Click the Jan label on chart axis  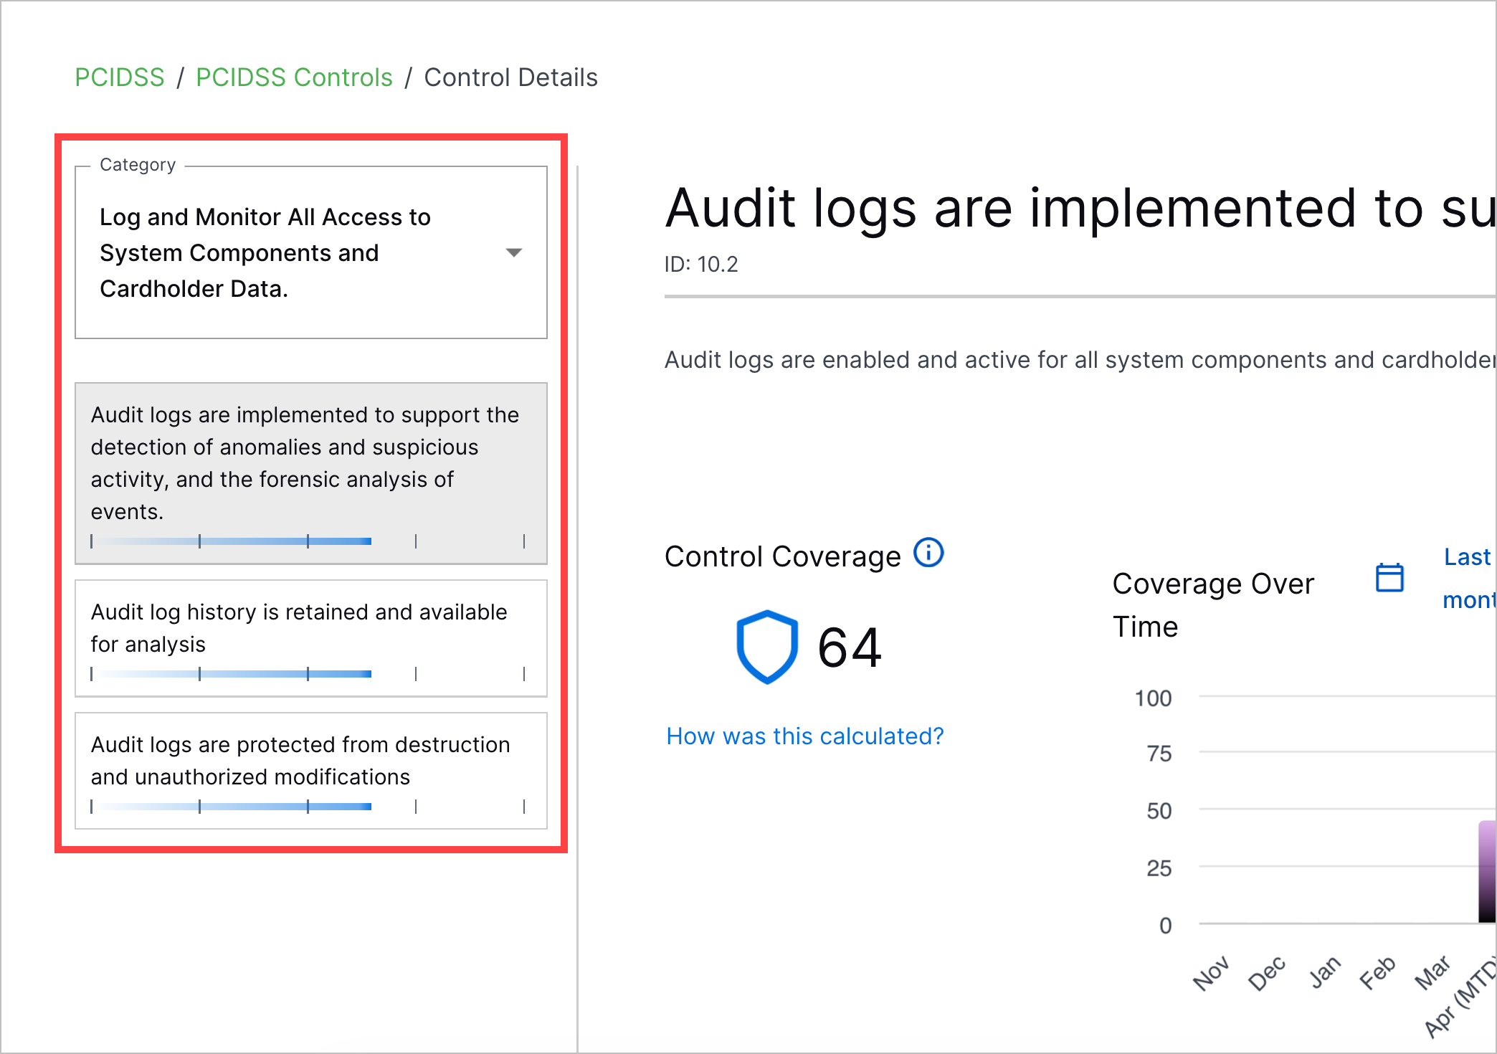(1325, 972)
